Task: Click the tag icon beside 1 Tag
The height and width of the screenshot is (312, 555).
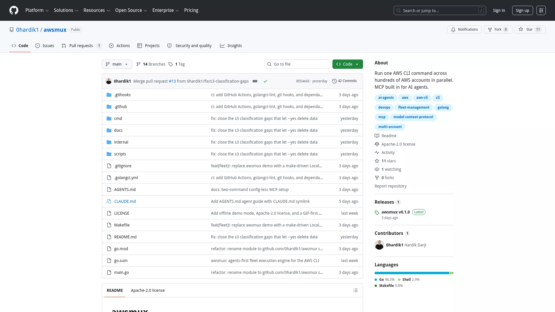Action: coord(171,64)
